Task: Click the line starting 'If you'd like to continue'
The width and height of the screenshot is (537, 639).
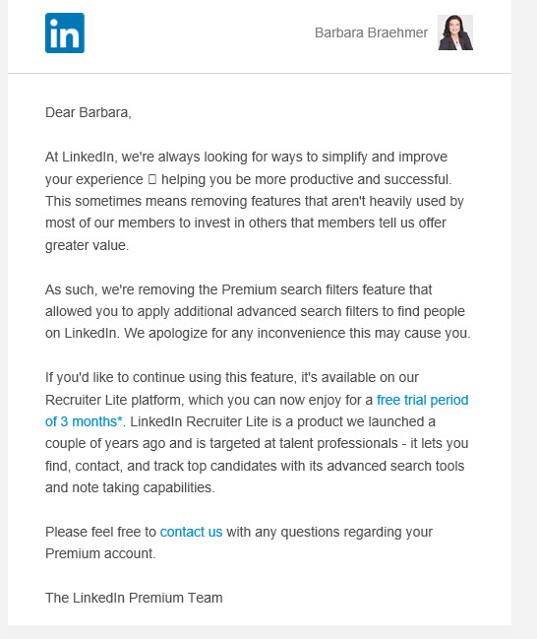Action: click(232, 377)
